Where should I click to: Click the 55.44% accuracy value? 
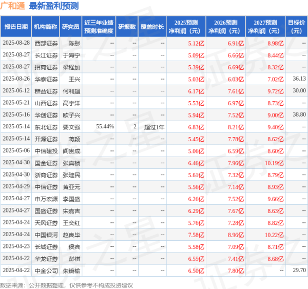[105, 126]
